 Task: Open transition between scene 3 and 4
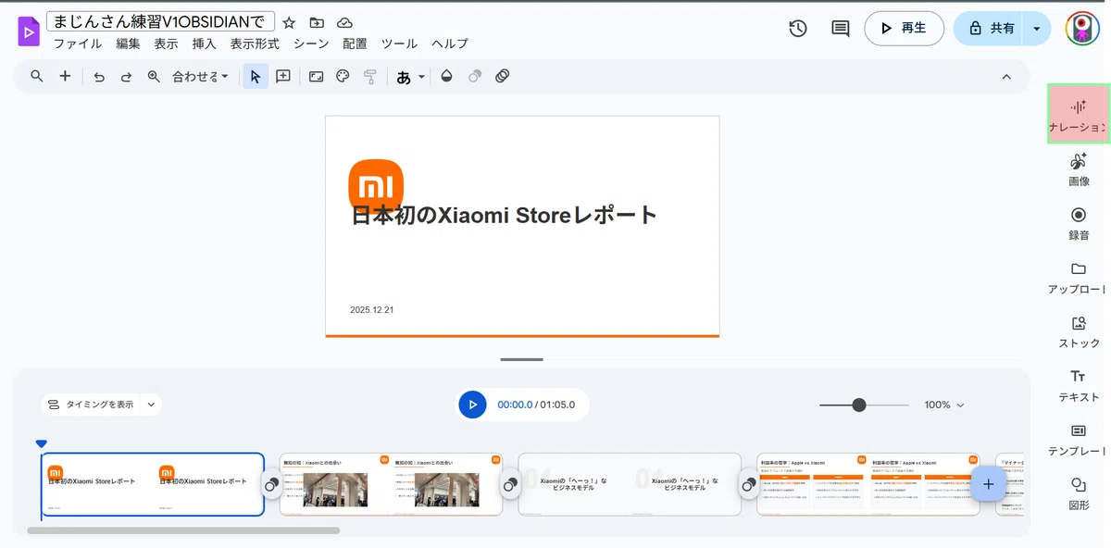pyautogui.click(x=749, y=484)
